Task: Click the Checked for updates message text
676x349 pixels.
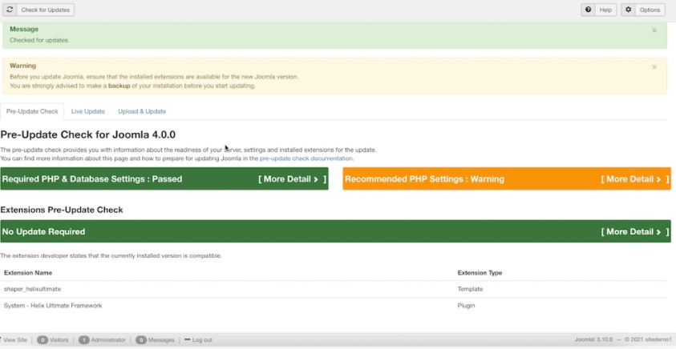Action: point(39,40)
